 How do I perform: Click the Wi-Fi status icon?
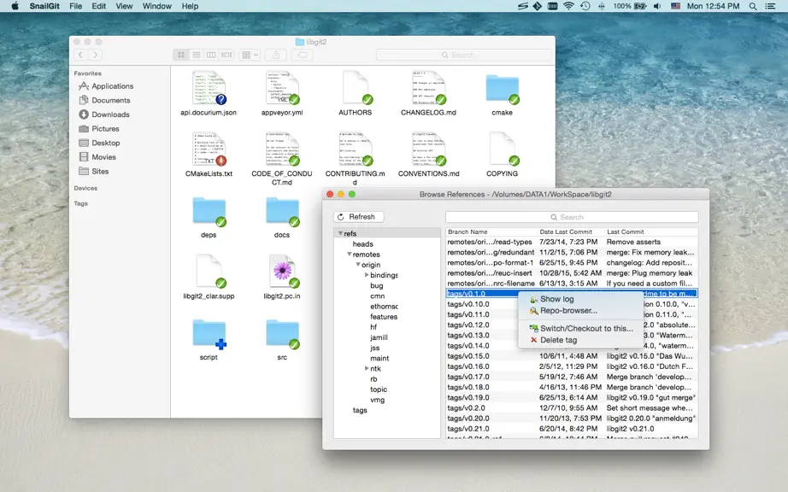568,6
